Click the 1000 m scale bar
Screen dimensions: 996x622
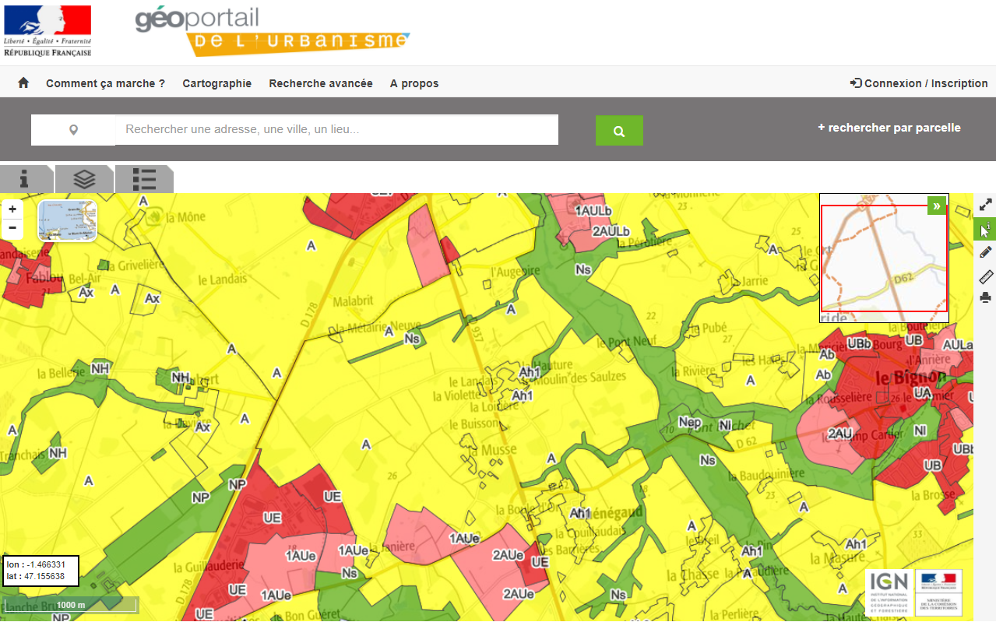coord(70,605)
